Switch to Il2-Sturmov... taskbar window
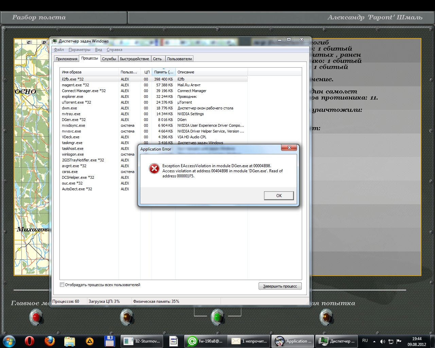The height and width of the screenshot is (348, 435). click(142, 341)
